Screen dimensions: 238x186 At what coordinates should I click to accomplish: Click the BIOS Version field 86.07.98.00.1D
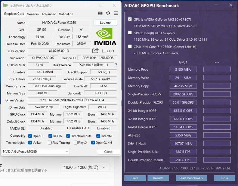click(x=59, y=51)
